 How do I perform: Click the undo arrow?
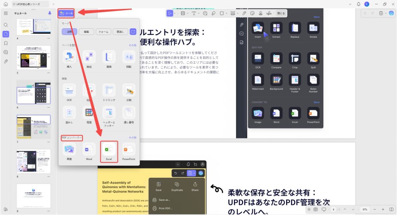(365, 13)
